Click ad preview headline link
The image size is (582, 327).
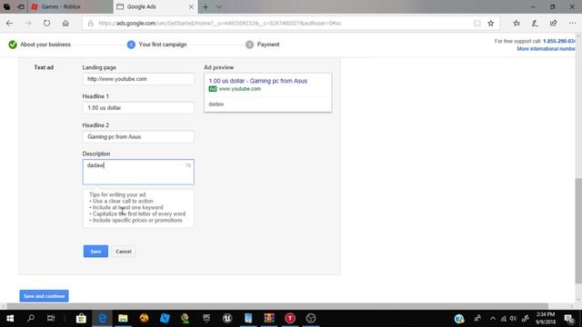click(x=258, y=81)
